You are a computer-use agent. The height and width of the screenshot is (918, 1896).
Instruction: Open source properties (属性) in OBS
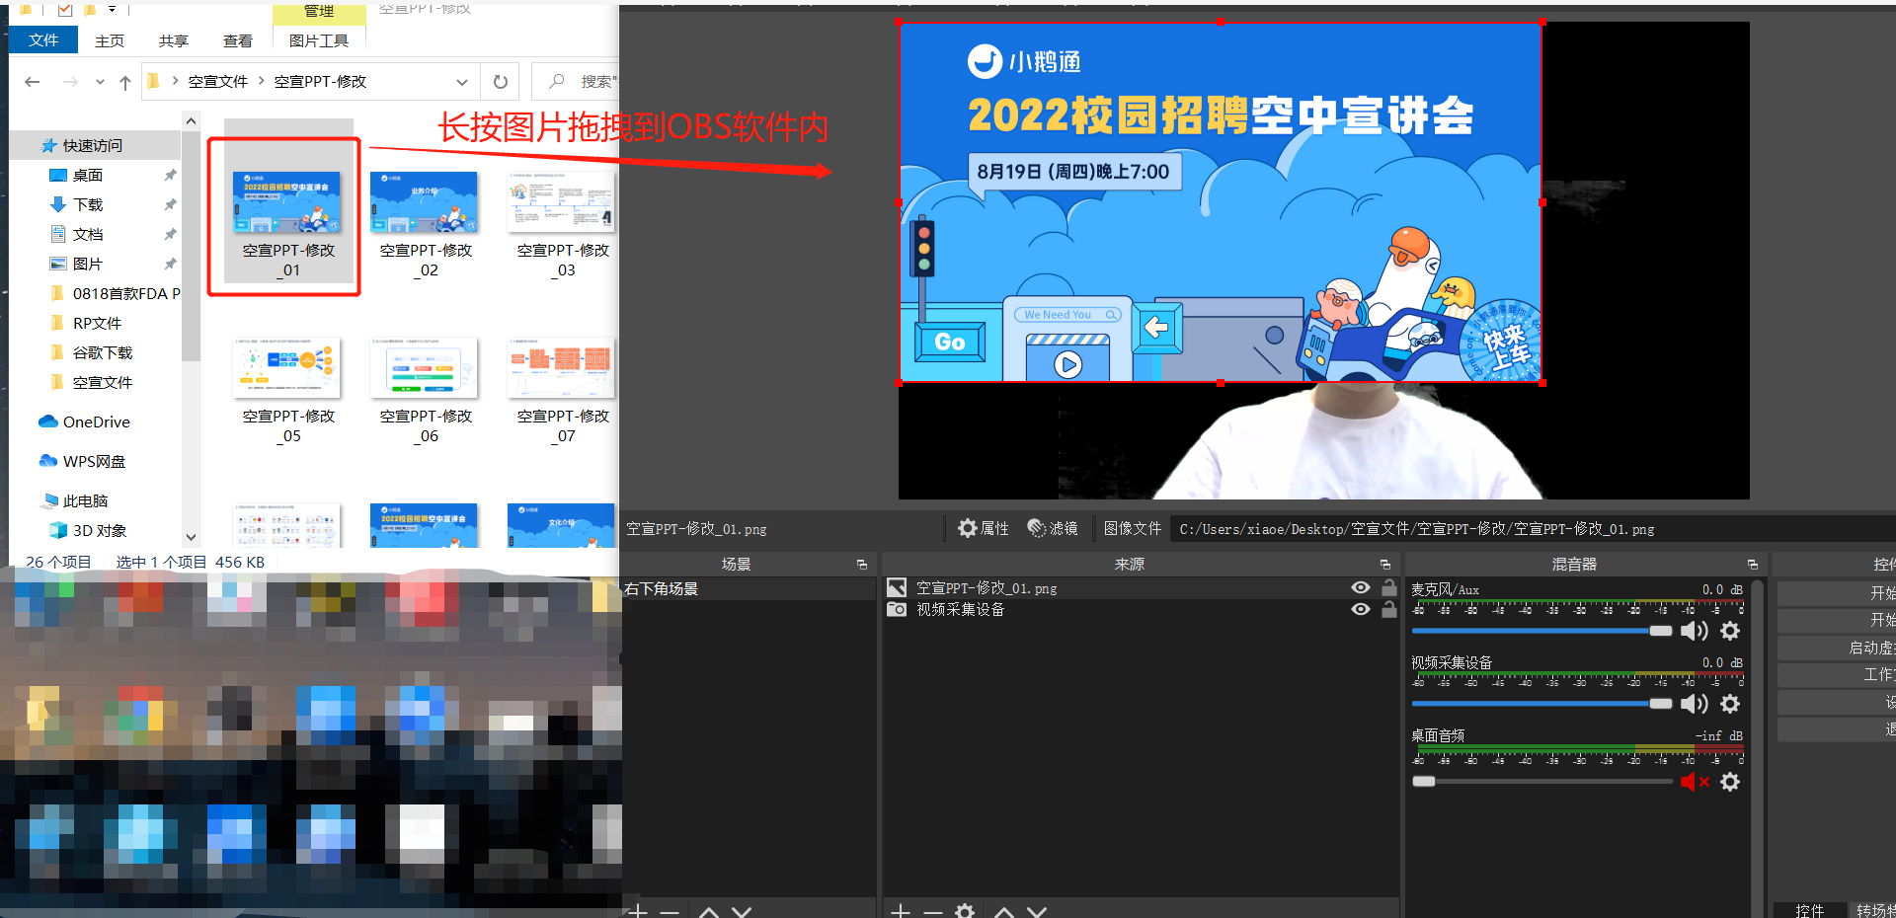[x=983, y=529]
